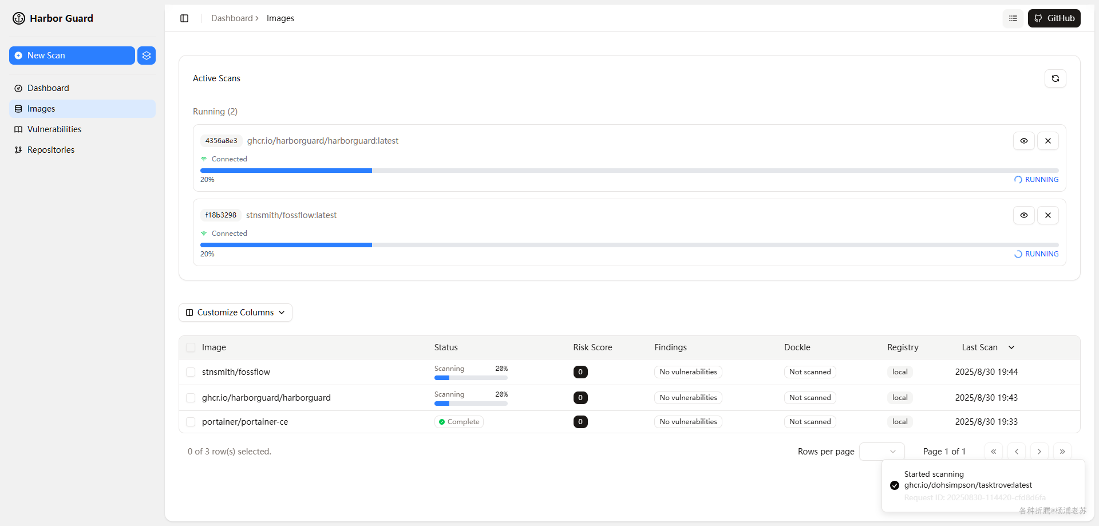This screenshot has height=526, width=1099.
Task: Click the Connected indicator for fossflow scan
Action: point(224,234)
